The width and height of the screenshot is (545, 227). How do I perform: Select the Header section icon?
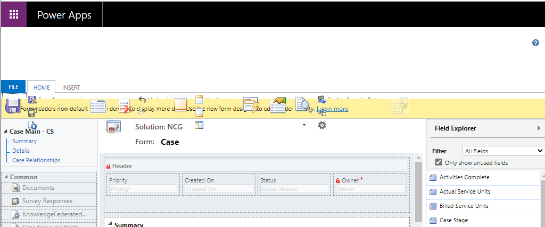(199, 100)
